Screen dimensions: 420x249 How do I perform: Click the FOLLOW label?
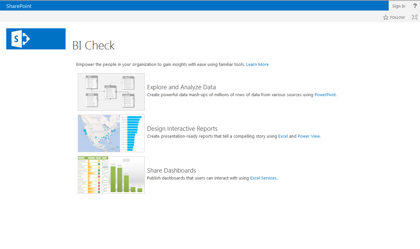(397, 17)
